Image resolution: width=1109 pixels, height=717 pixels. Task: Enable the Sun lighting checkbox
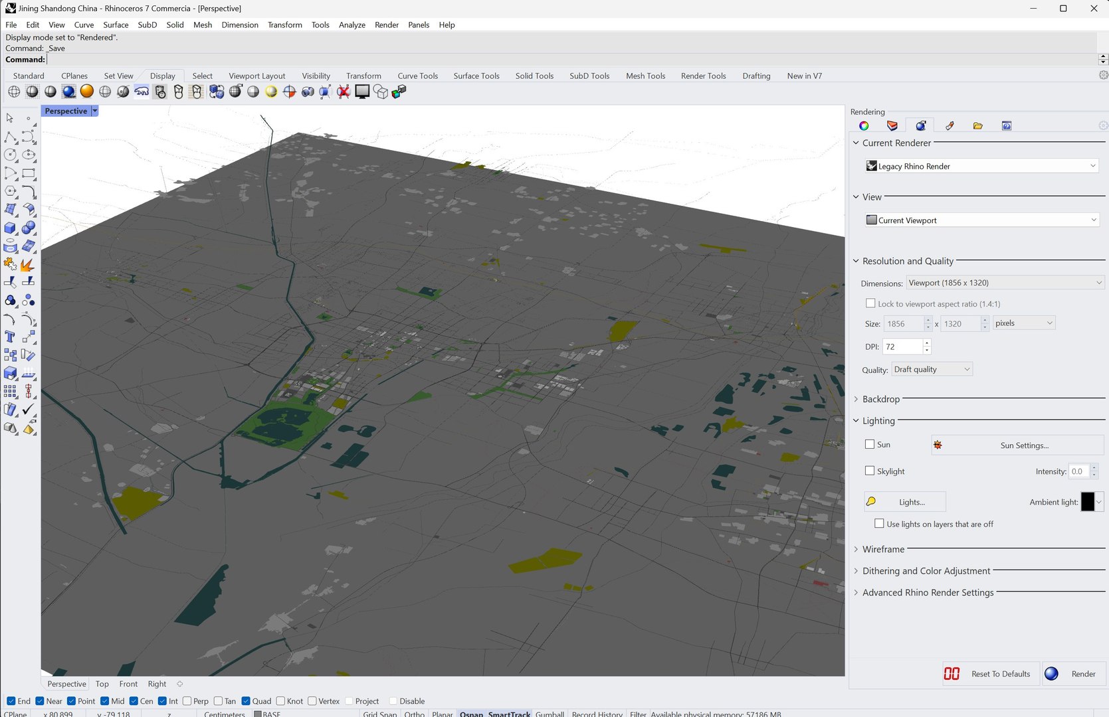point(870,444)
